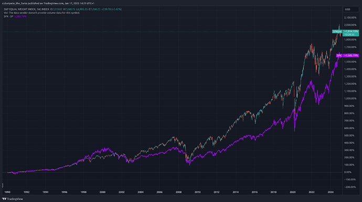Click the purple SPX price label tag
Image resolution: width=362 pixels, height=202 pixels.
click(339, 55)
